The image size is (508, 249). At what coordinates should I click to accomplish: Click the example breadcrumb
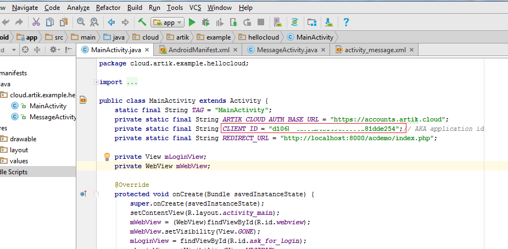[x=214, y=37]
